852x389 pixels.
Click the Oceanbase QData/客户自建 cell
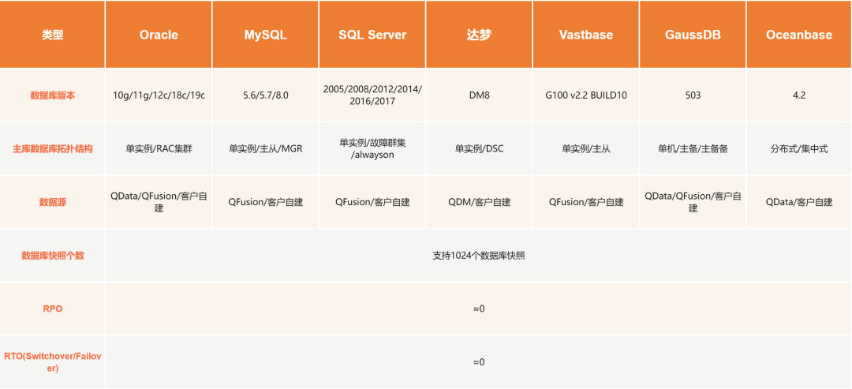[799, 202]
